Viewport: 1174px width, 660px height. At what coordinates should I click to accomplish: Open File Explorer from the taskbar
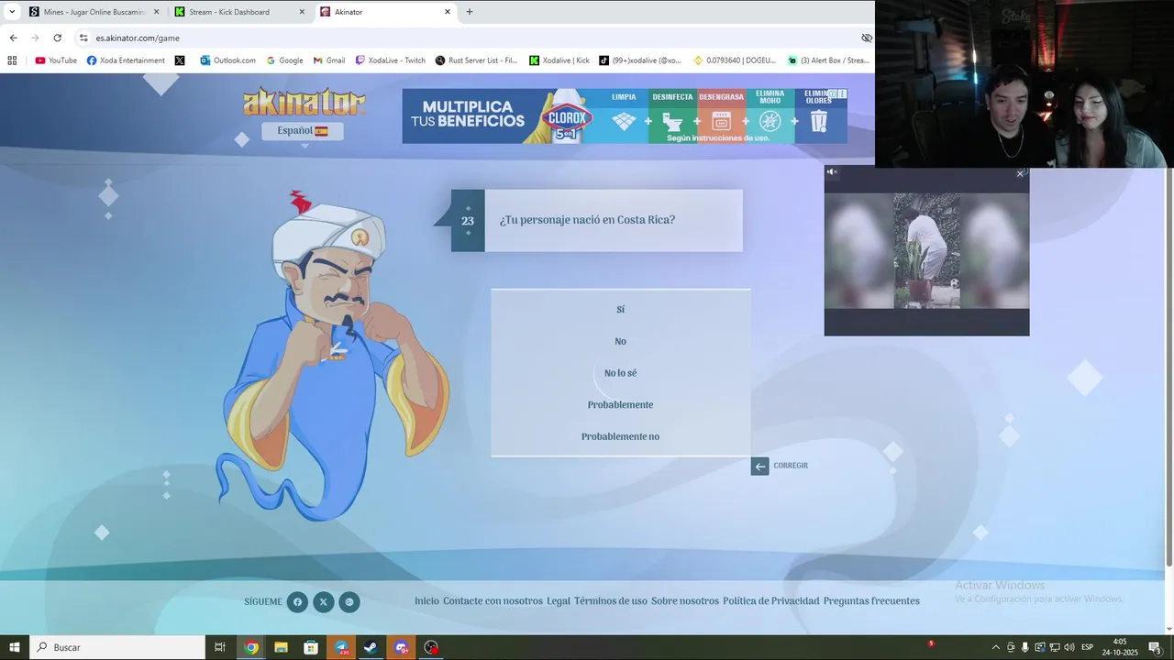tap(281, 647)
